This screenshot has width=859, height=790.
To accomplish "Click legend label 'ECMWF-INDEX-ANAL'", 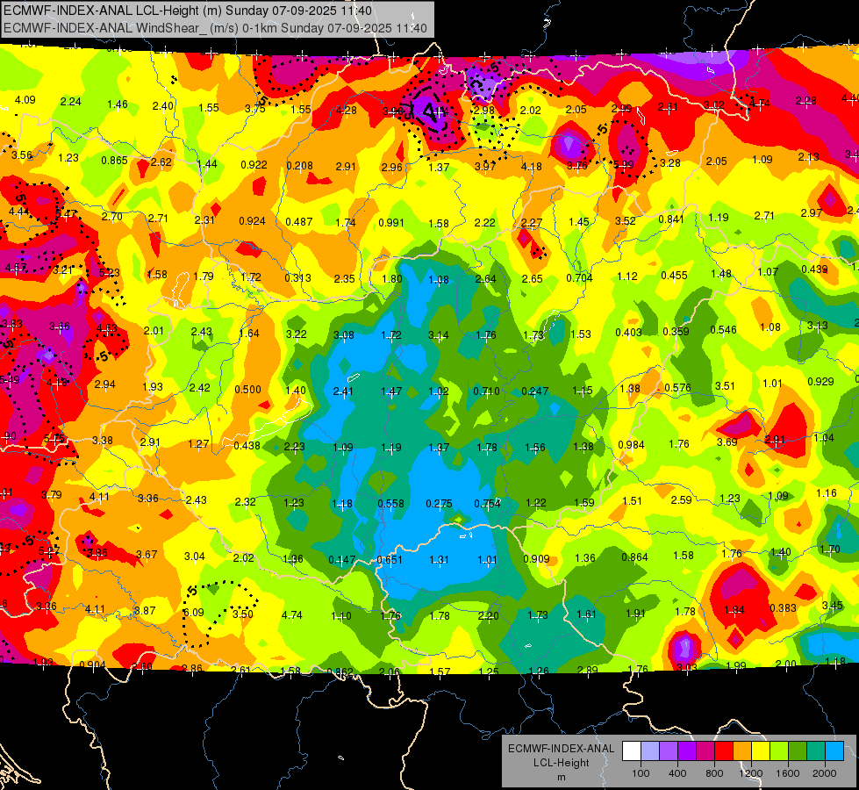I will [x=561, y=749].
